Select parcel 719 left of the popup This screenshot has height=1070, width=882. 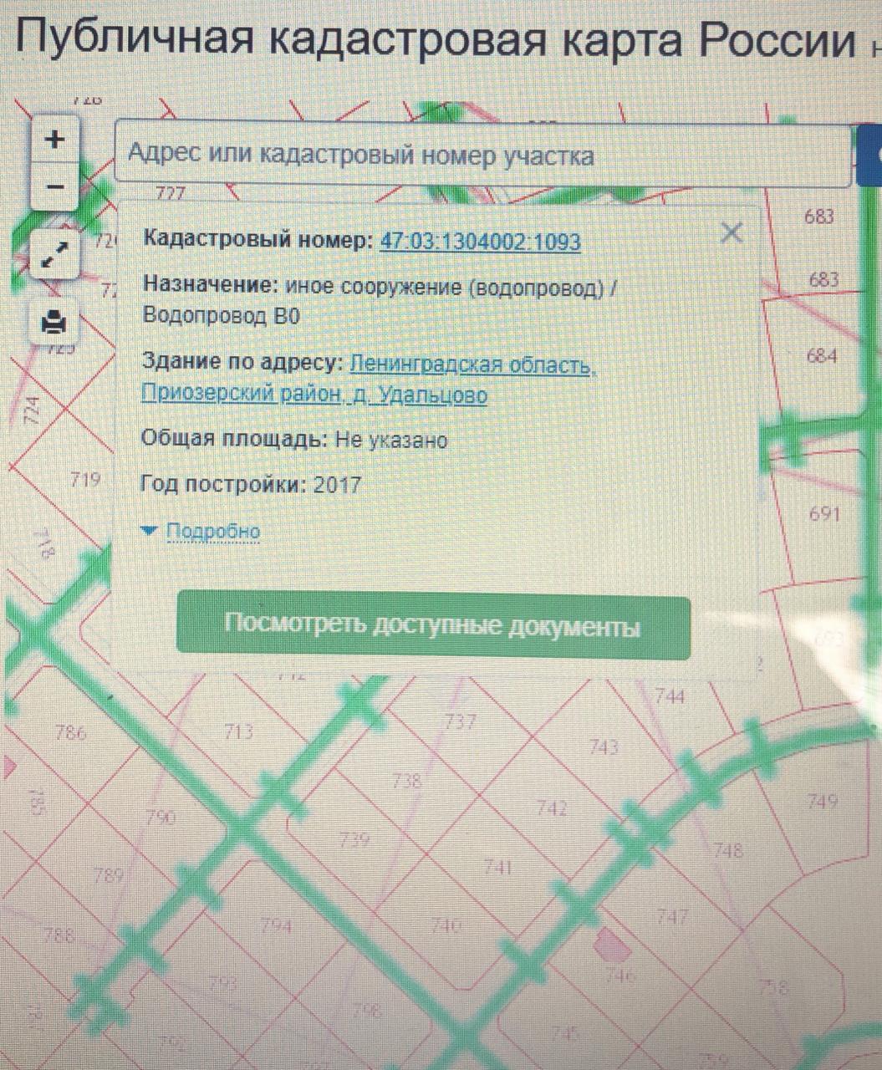coord(85,479)
